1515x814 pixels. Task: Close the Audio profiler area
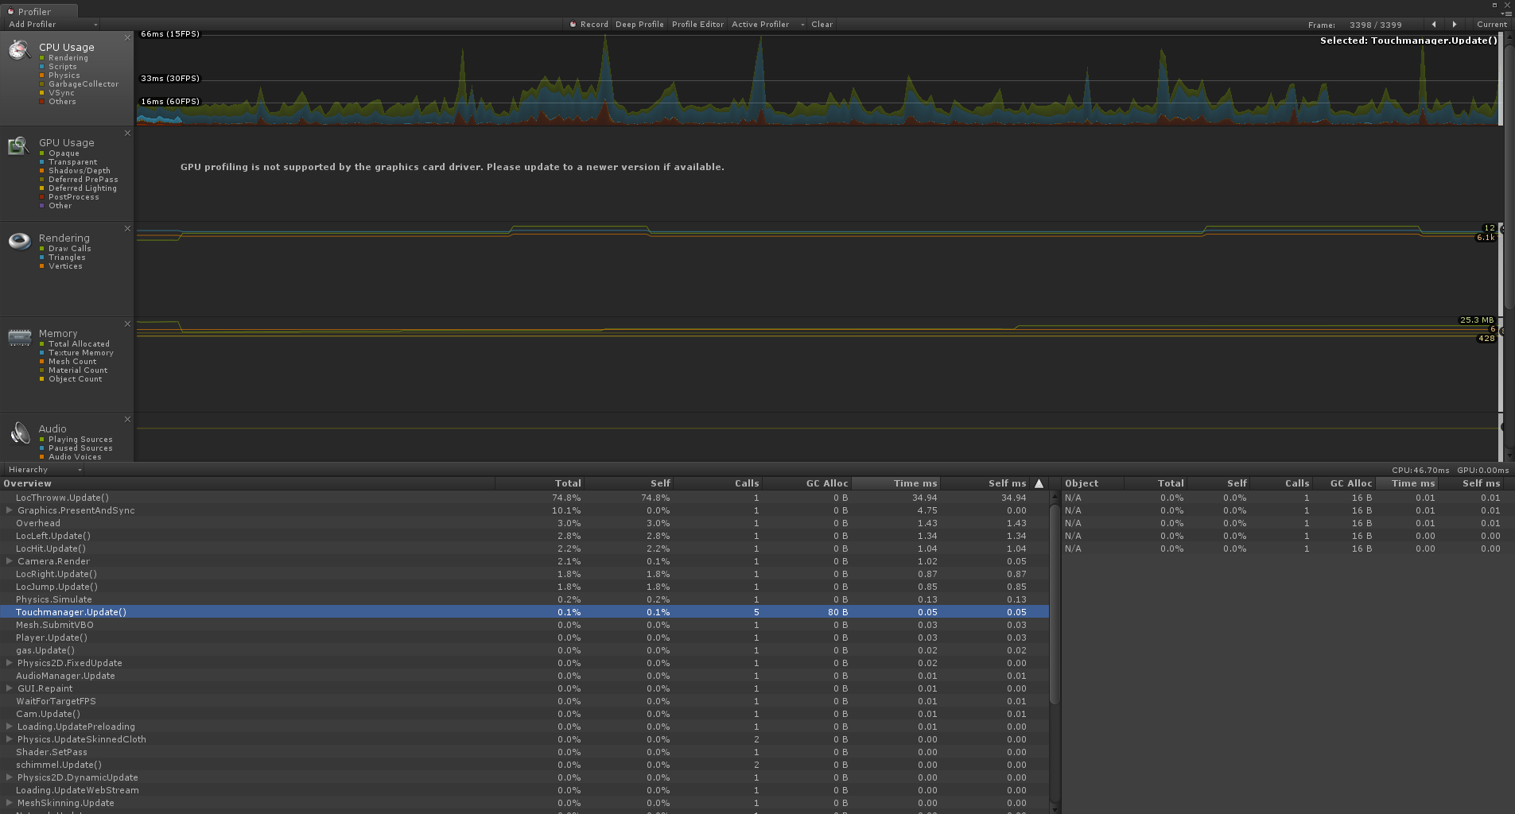click(x=127, y=419)
